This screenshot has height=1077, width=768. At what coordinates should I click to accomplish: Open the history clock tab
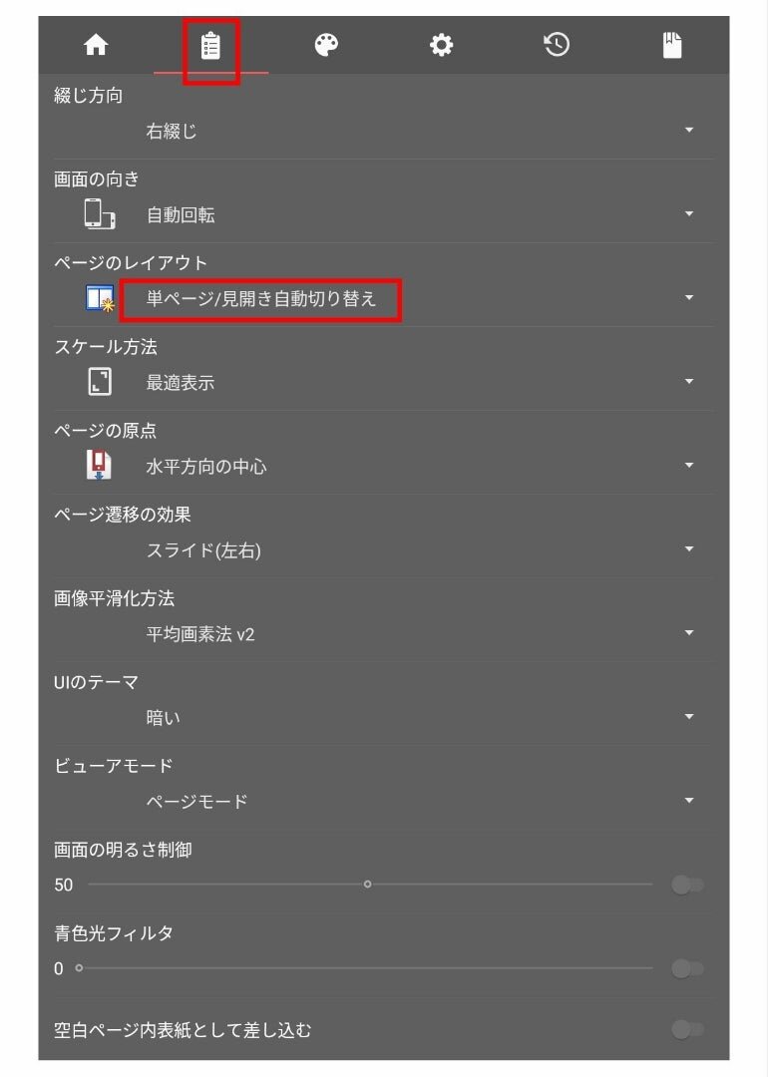[557, 45]
